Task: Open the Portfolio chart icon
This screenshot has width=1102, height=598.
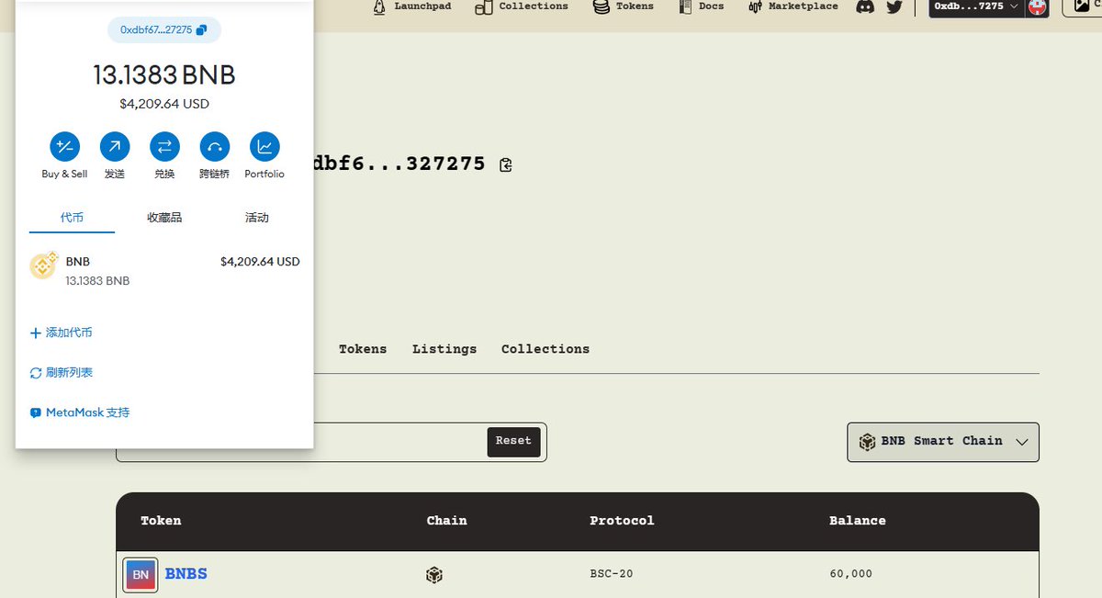Action: click(x=264, y=146)
